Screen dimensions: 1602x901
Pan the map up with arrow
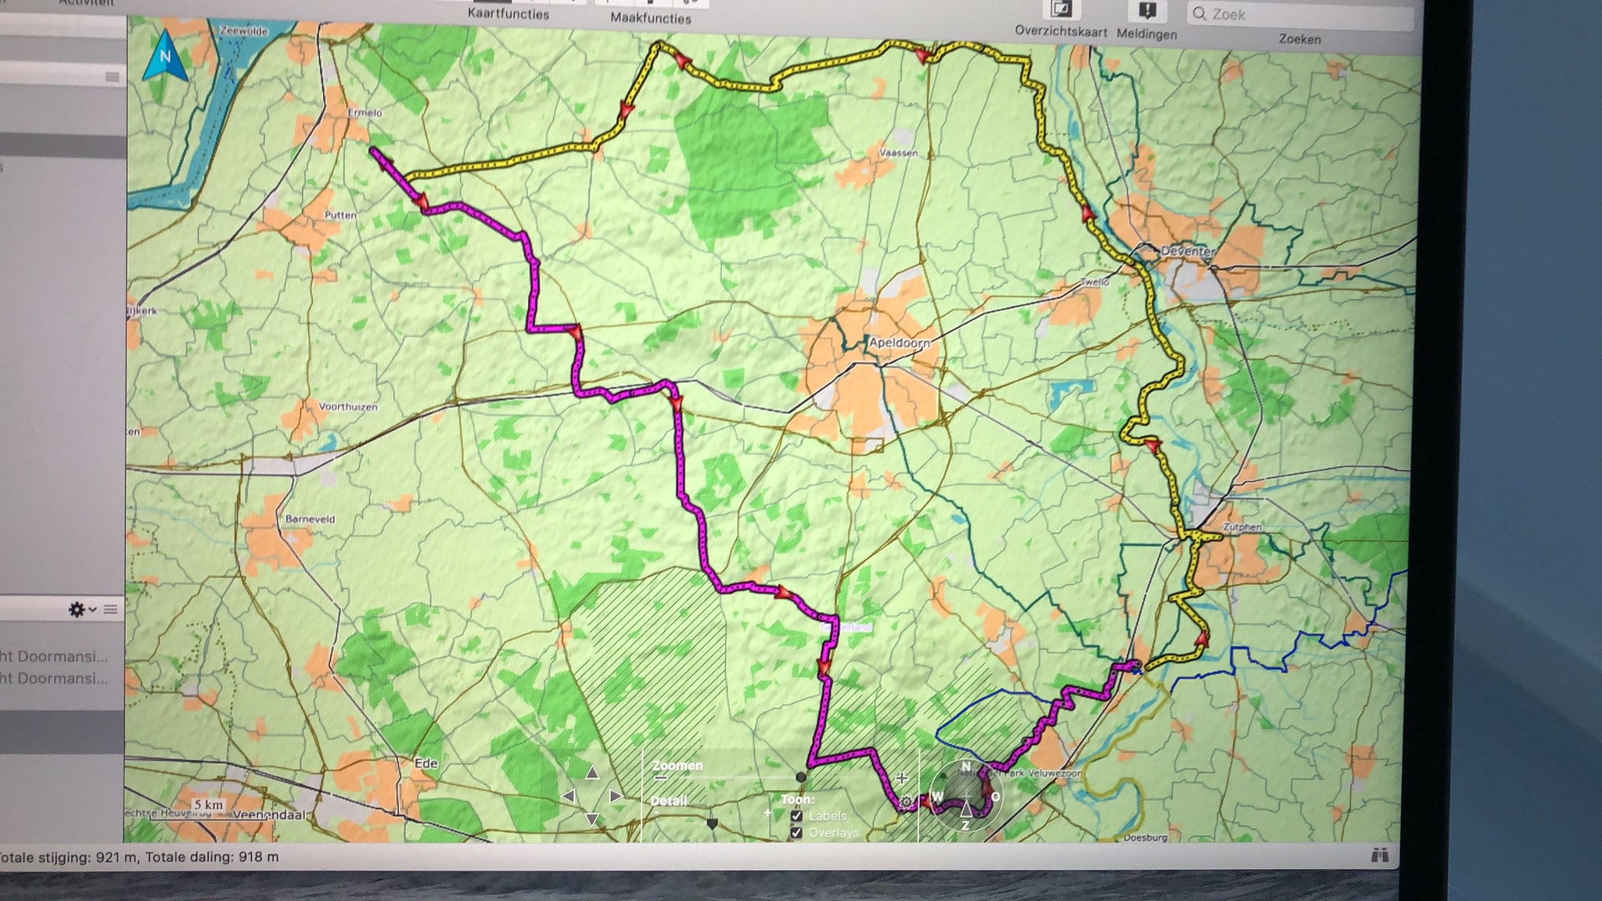tap(592, 774)
